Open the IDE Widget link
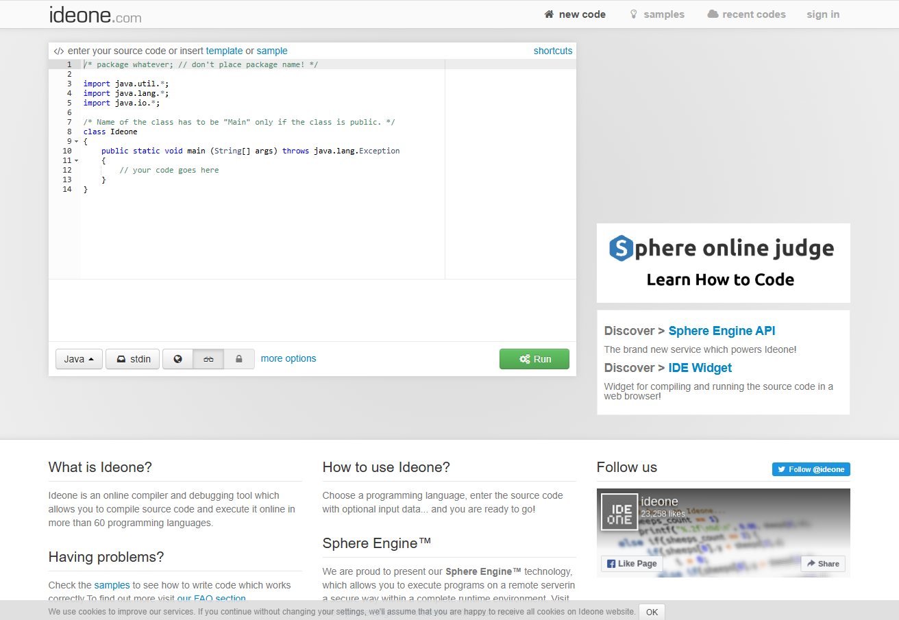This screenshot has height=620, width=899. coord(700,368)
